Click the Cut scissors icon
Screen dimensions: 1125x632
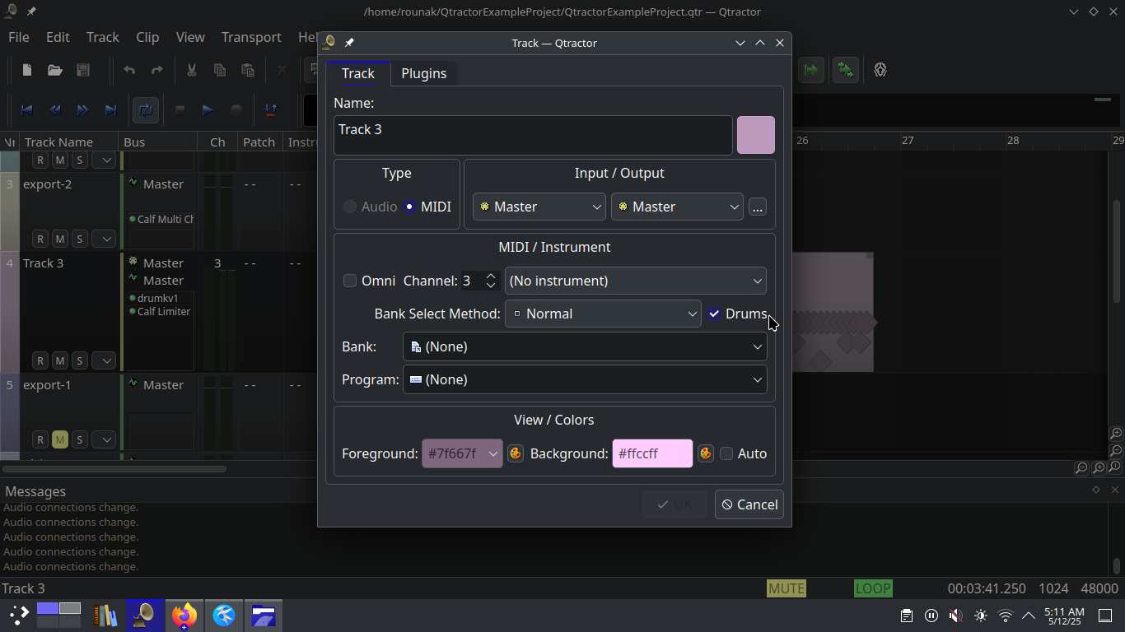[x=191, y=70]
